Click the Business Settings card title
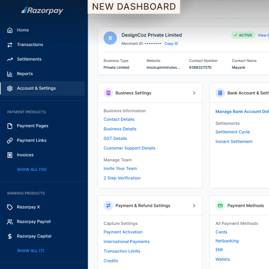This screenshot has height=269, width=269. click(x=133, y=93)
